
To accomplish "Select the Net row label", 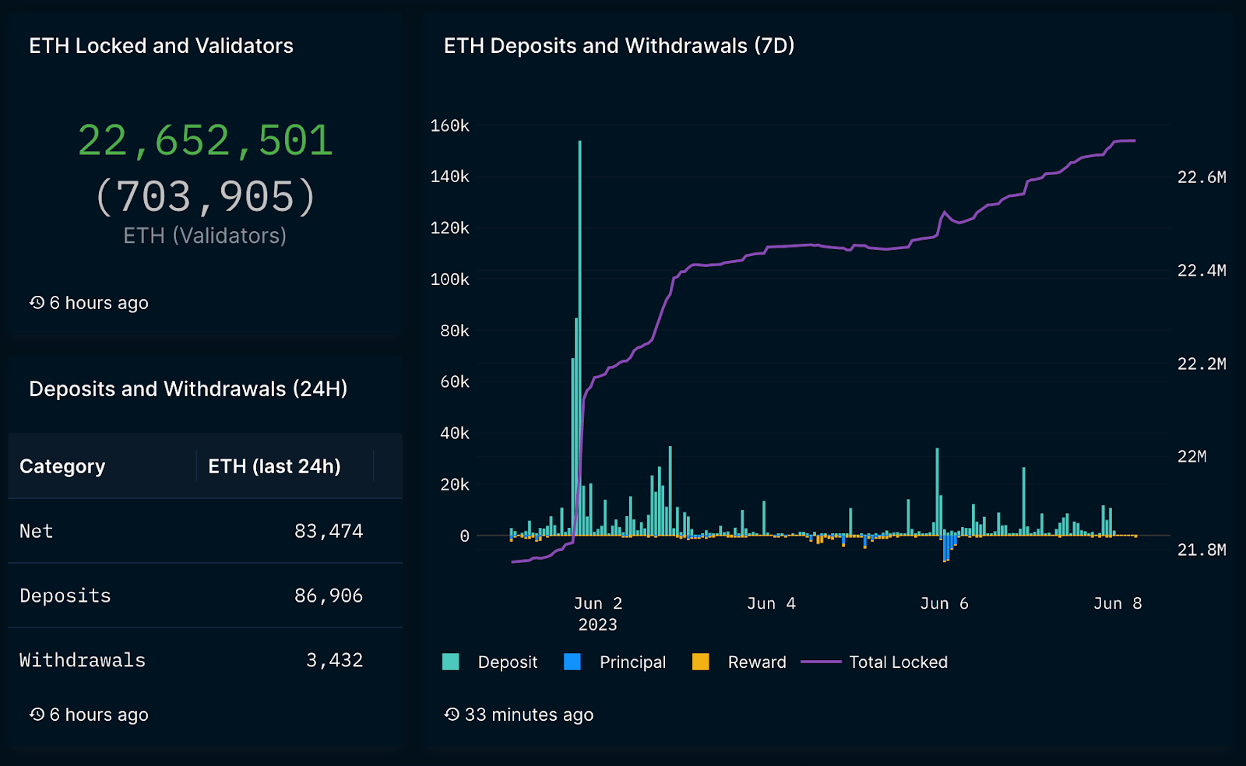I will click(36, 531).
